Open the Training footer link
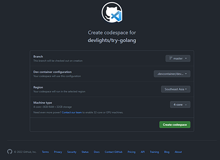 (x=154, y=152)
